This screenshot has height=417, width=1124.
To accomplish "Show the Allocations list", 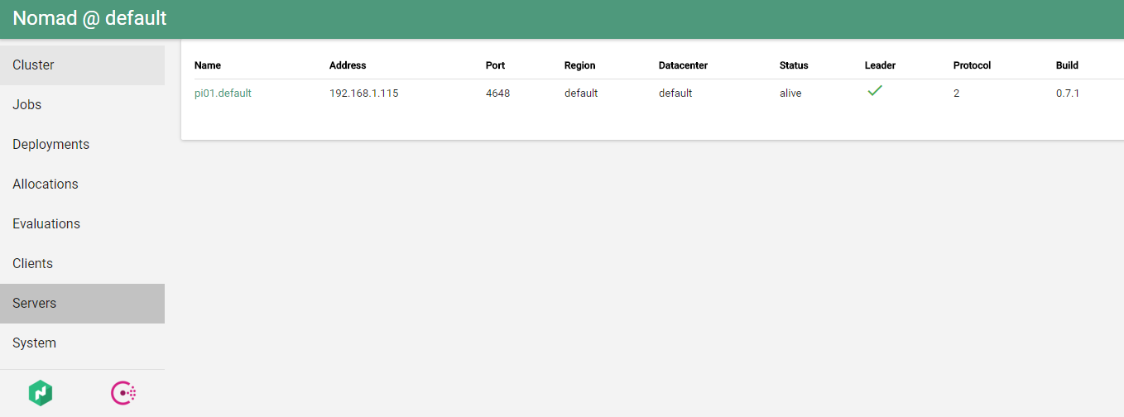I will tap(82, 185).
